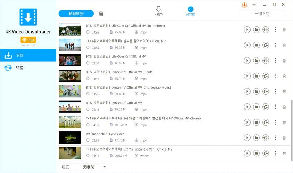Open the hamburger main menu

[254, 5]
